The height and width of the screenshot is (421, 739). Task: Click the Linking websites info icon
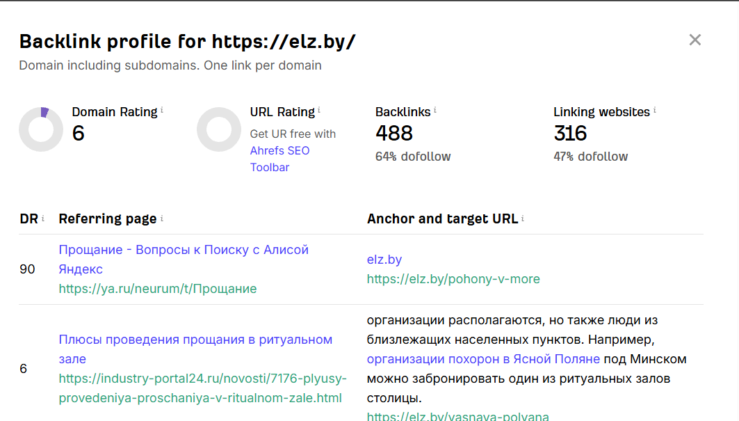tap(655, 109)
